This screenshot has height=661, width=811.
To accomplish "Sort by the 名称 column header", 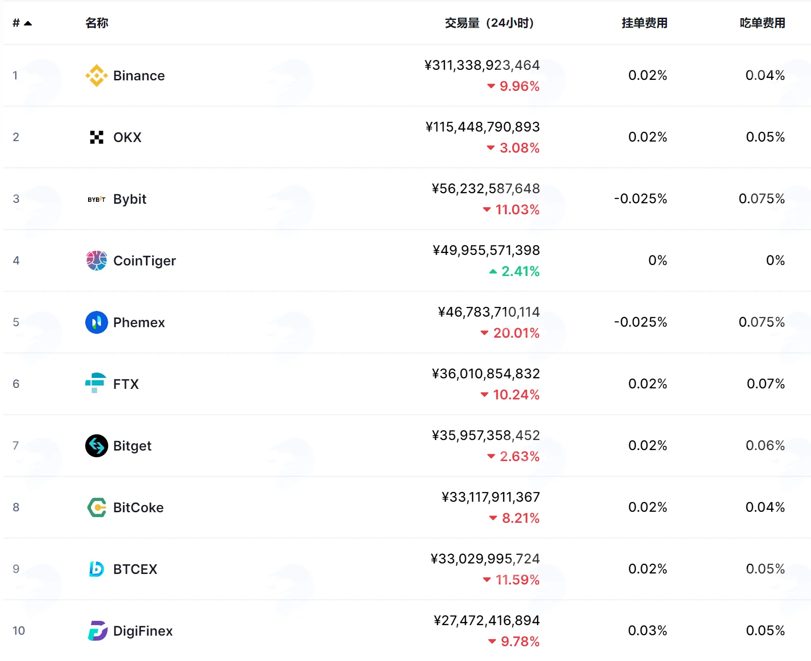I will click(97, 23).
